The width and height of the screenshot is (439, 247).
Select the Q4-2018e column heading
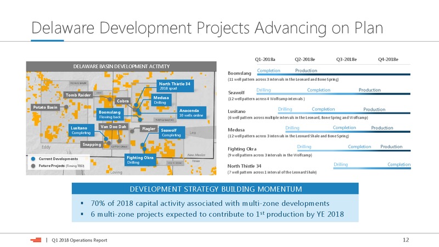tap(388, 59)
